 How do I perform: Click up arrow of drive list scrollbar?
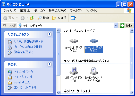(x=132, y=31)
